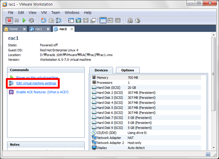Click the green Power On play icon
This screenshot has height=159, width=219.
click(x=24, y=20)
